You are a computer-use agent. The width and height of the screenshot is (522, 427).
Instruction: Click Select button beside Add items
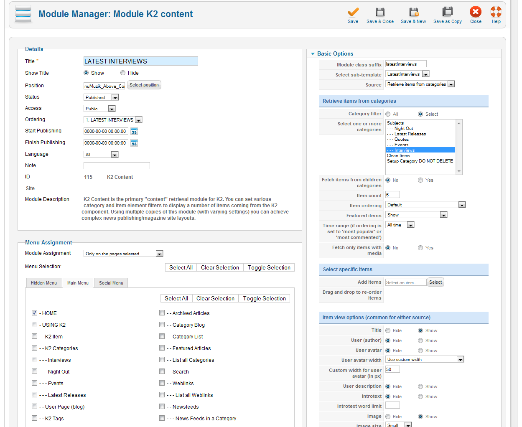435,282
